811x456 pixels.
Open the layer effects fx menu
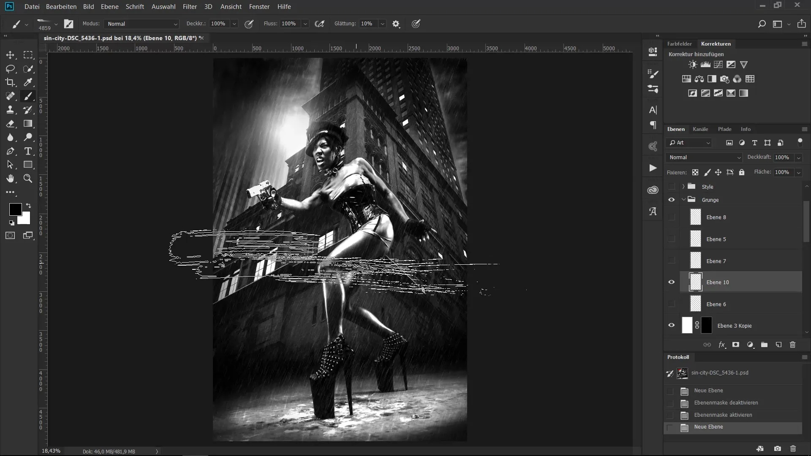pyautogui.click(x=722, y=345)
